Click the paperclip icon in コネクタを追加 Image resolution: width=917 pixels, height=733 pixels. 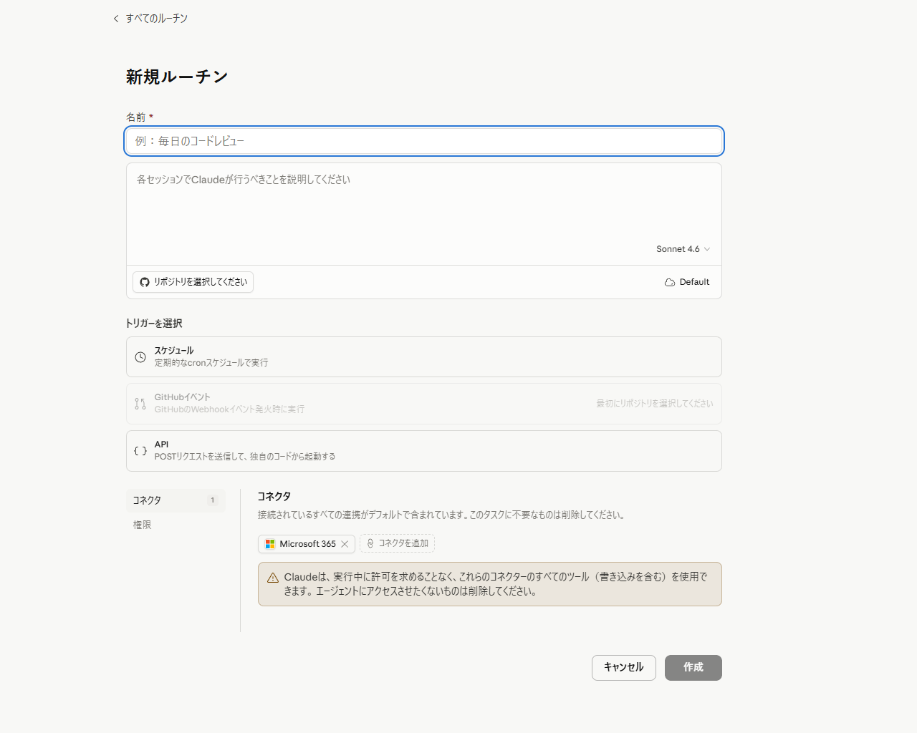coord(370,543)
